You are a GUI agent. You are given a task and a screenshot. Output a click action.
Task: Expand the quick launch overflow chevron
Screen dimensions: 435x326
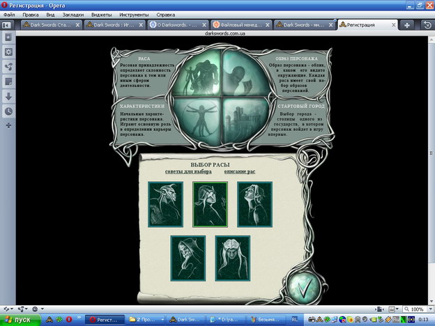tap(79, 317)
